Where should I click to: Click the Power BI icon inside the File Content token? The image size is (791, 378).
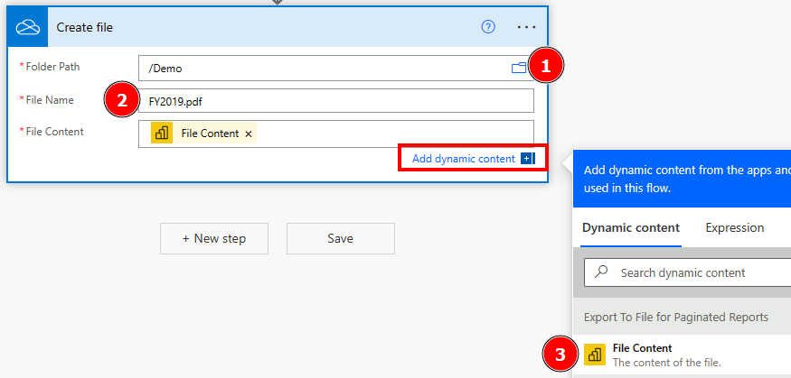[x=163, y=134]
